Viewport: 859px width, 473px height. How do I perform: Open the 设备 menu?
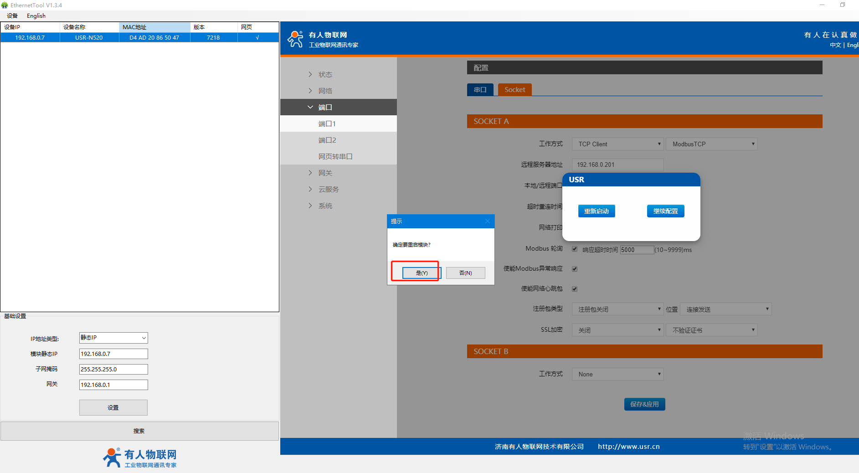12,16
